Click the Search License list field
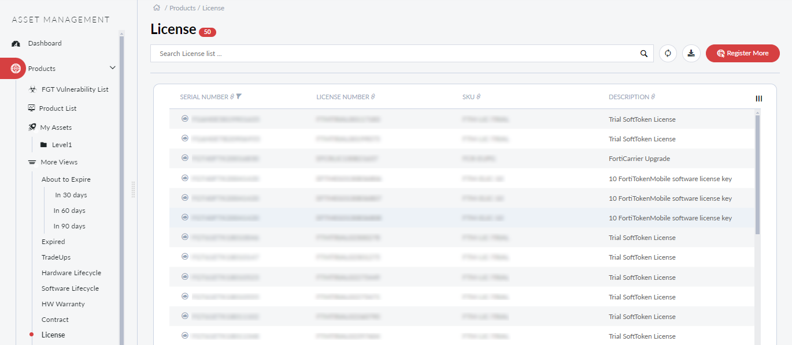 [x=402, y=54]
